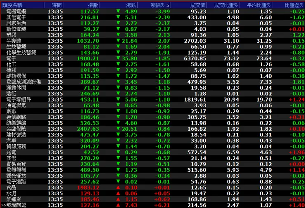Click the 半導體 trade share 31.10
This screenshot has width=305, height=208.
tap(231, 41)
